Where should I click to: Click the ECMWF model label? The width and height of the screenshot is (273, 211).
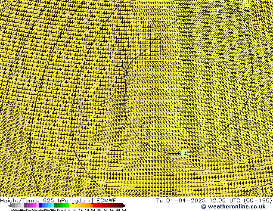106,200
